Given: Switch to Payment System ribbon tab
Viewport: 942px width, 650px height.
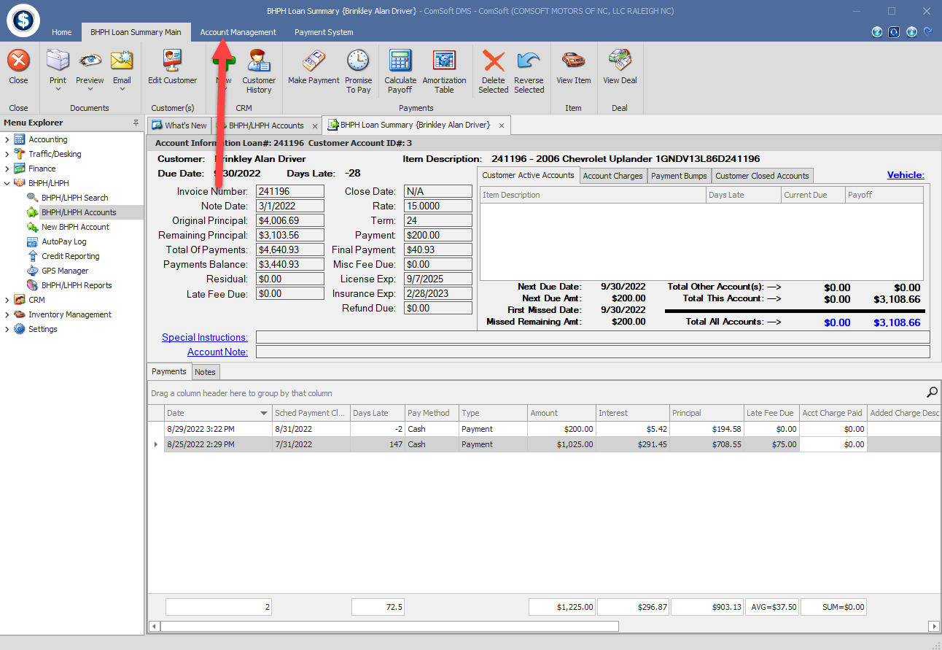Looking at the screenshot, I should [x=324, y=32].
